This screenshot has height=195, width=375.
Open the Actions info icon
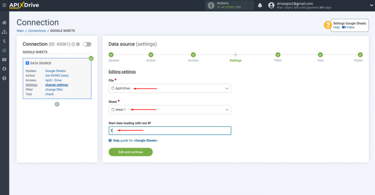pyautogui.click(x=211, y=5)
